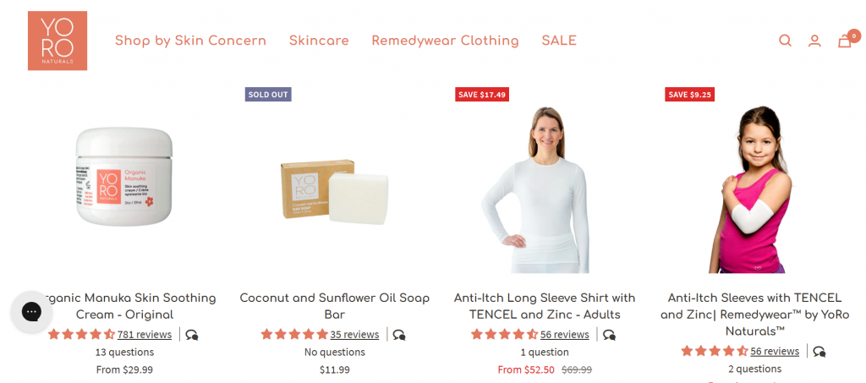Click Q&A icon beside 781 reviews
The height and width of the screenshot is (383, 866).
tap(192, 335)
